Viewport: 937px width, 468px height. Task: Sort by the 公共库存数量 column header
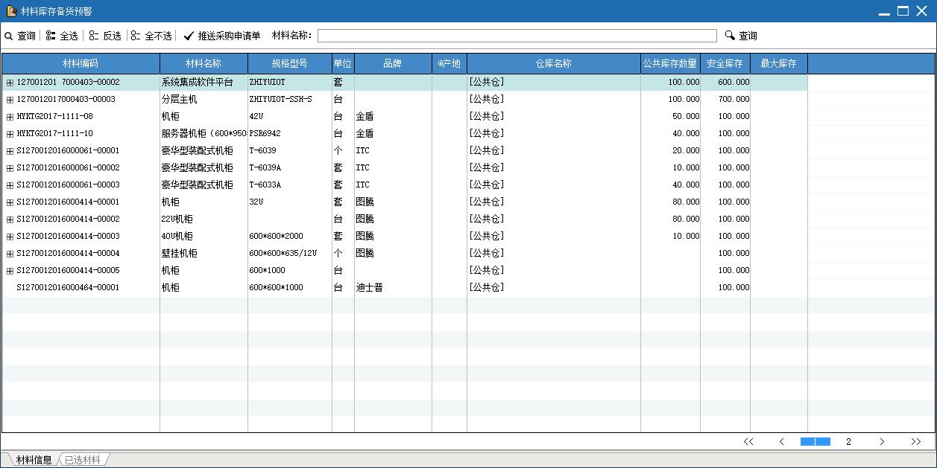click(669, 64)
